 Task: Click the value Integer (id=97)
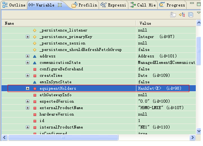click(156, 37)
